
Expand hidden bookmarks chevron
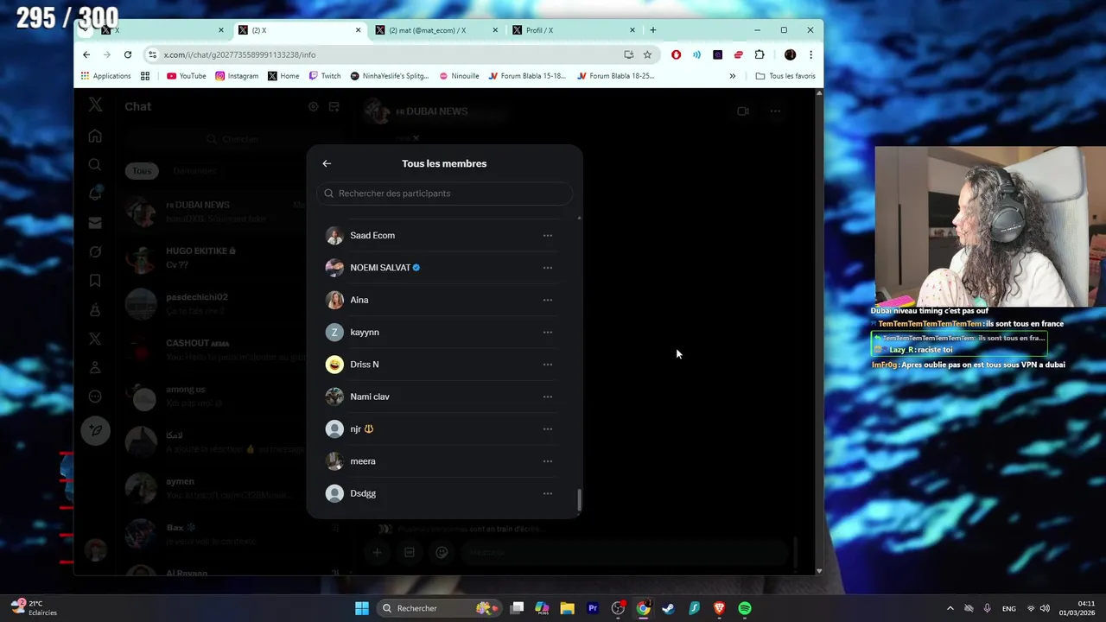point(733,76)
